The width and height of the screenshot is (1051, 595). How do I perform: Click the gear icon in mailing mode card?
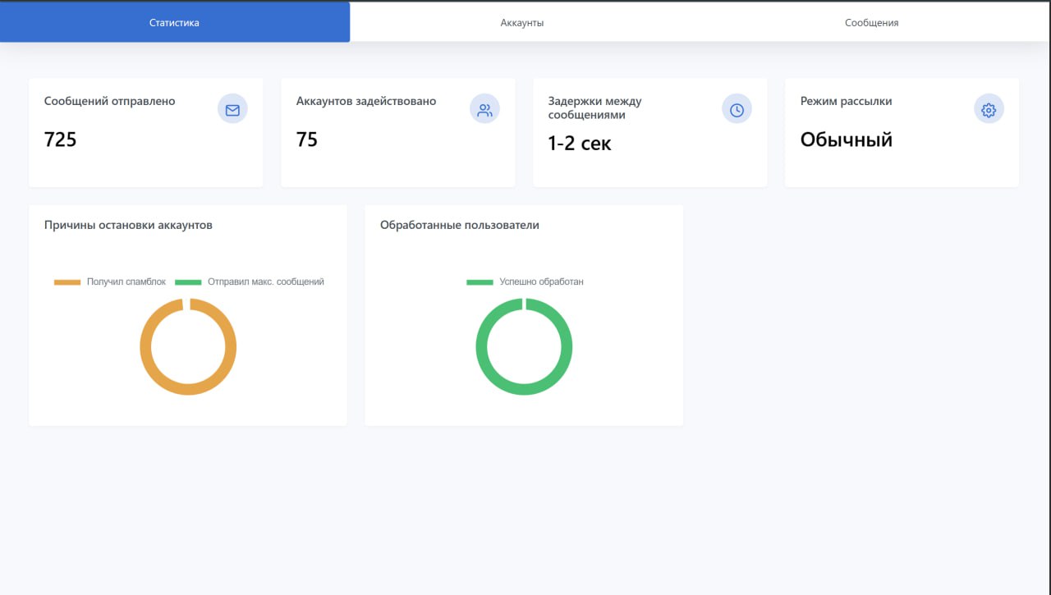(989, 110)
